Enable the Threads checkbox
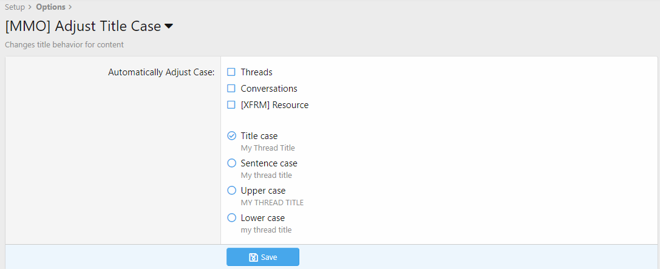This screenshot has width=660, height=269. pyautogui.click(x=231, y=72)
